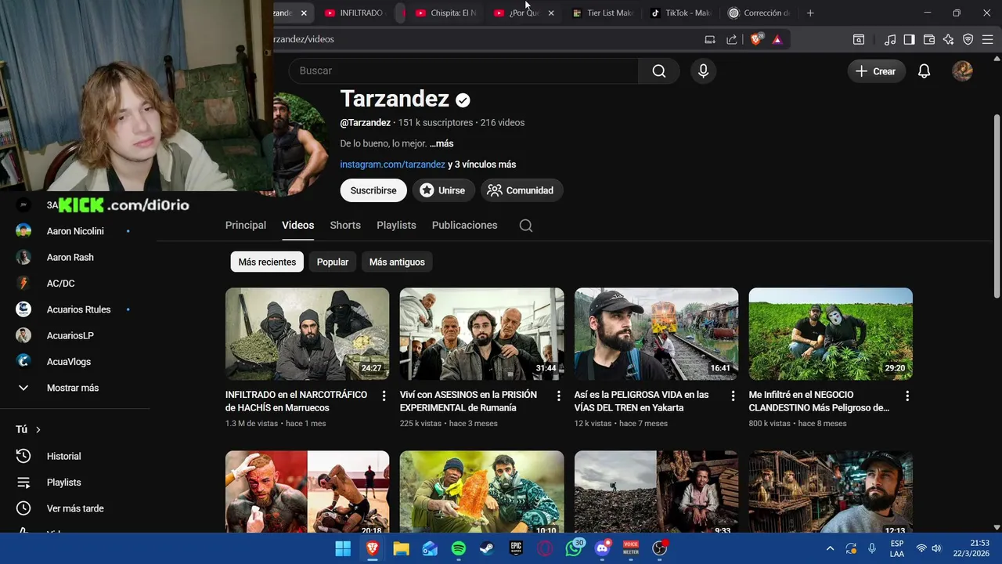Image resolution: width=1002 pixels, height=564 pixels.
Task: Open the Tú section chevron
Action: (x=38, y=430)
